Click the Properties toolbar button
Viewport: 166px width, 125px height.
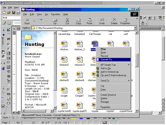click(125, 21)
